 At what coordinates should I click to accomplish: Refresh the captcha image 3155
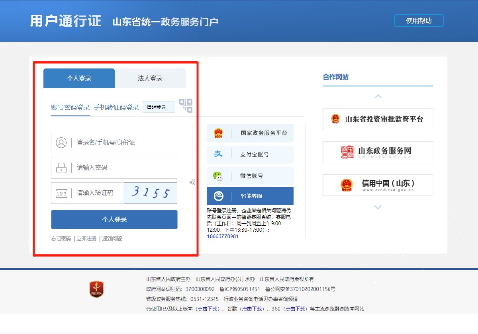coord(150,193)
